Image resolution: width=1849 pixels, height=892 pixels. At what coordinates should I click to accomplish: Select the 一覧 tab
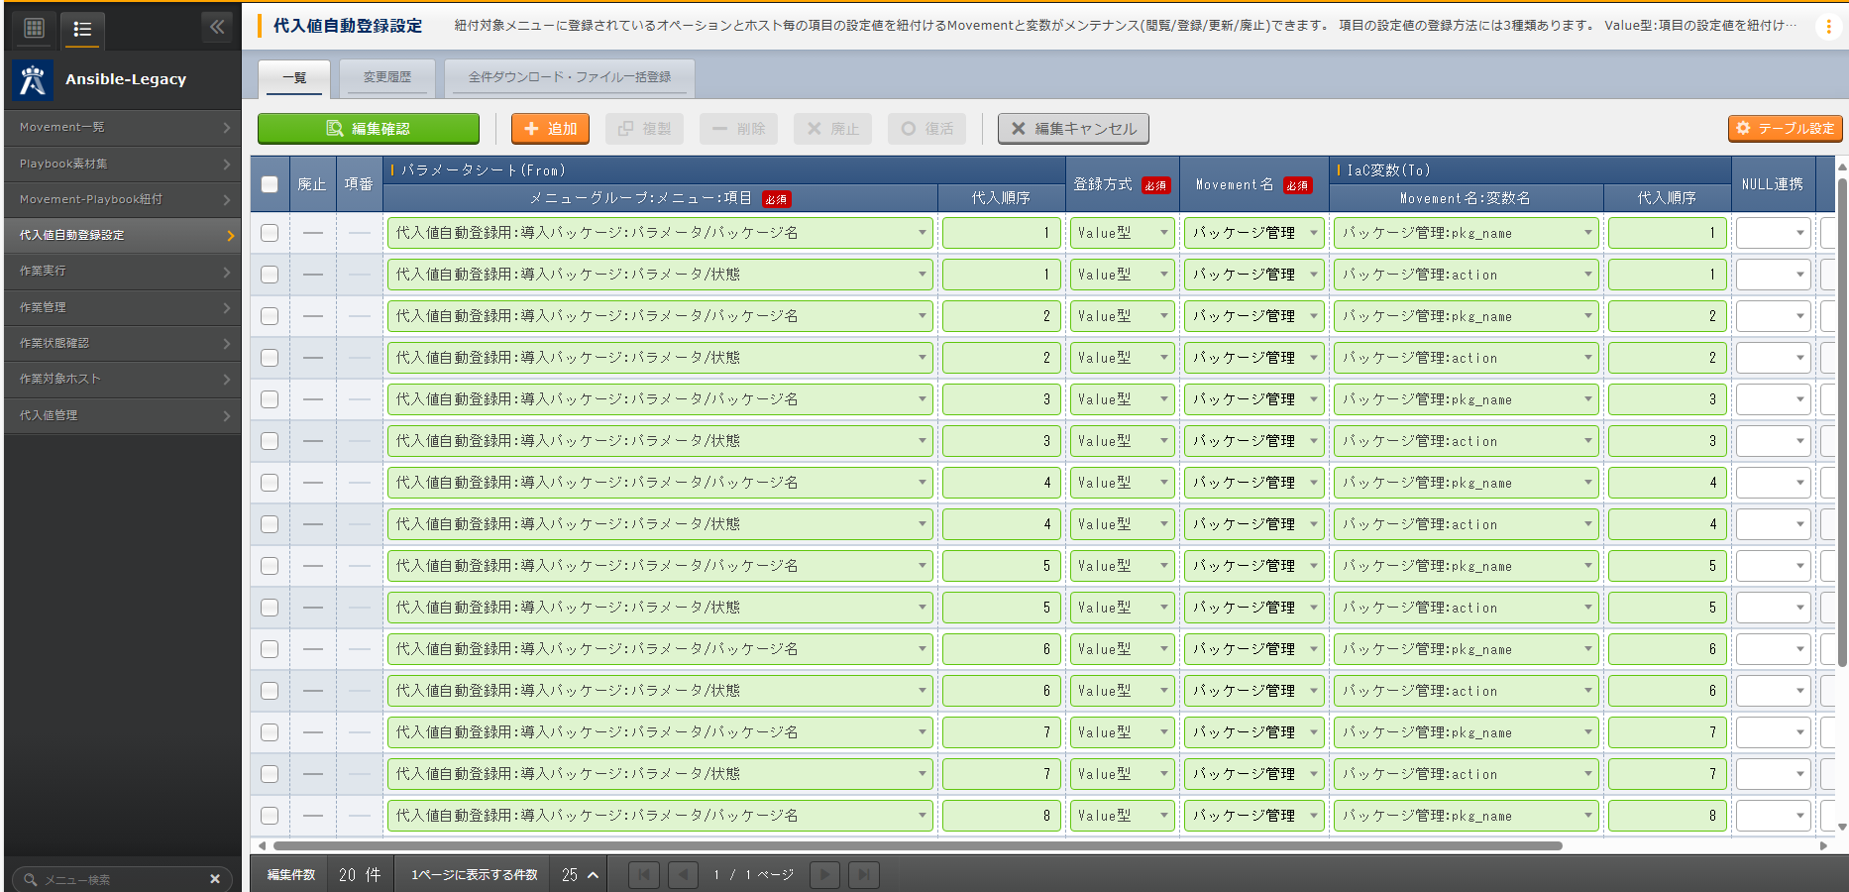pos(294,77)
